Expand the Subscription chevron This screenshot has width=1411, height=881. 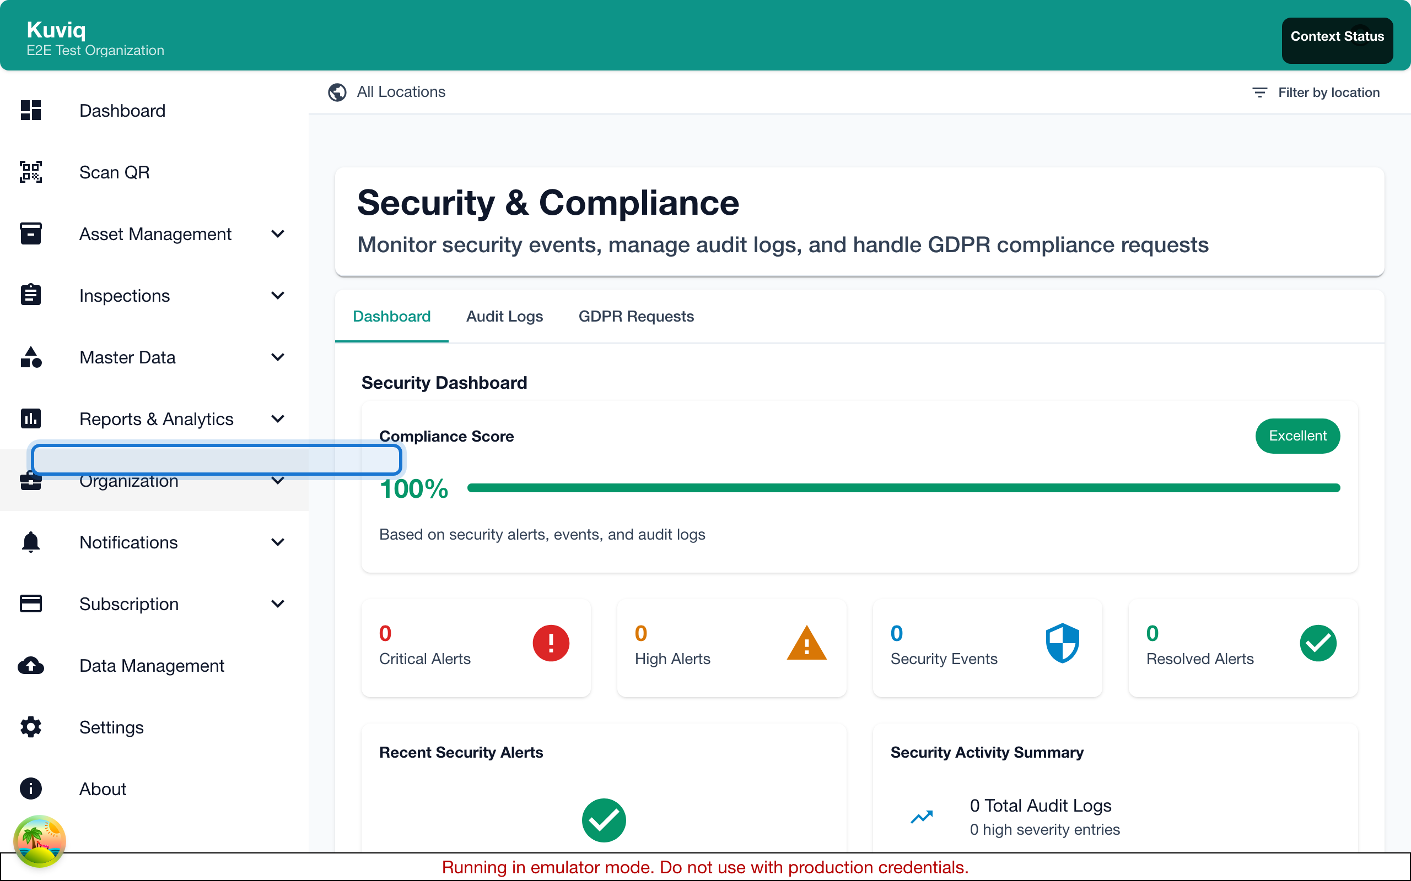[x=278, y=603]
